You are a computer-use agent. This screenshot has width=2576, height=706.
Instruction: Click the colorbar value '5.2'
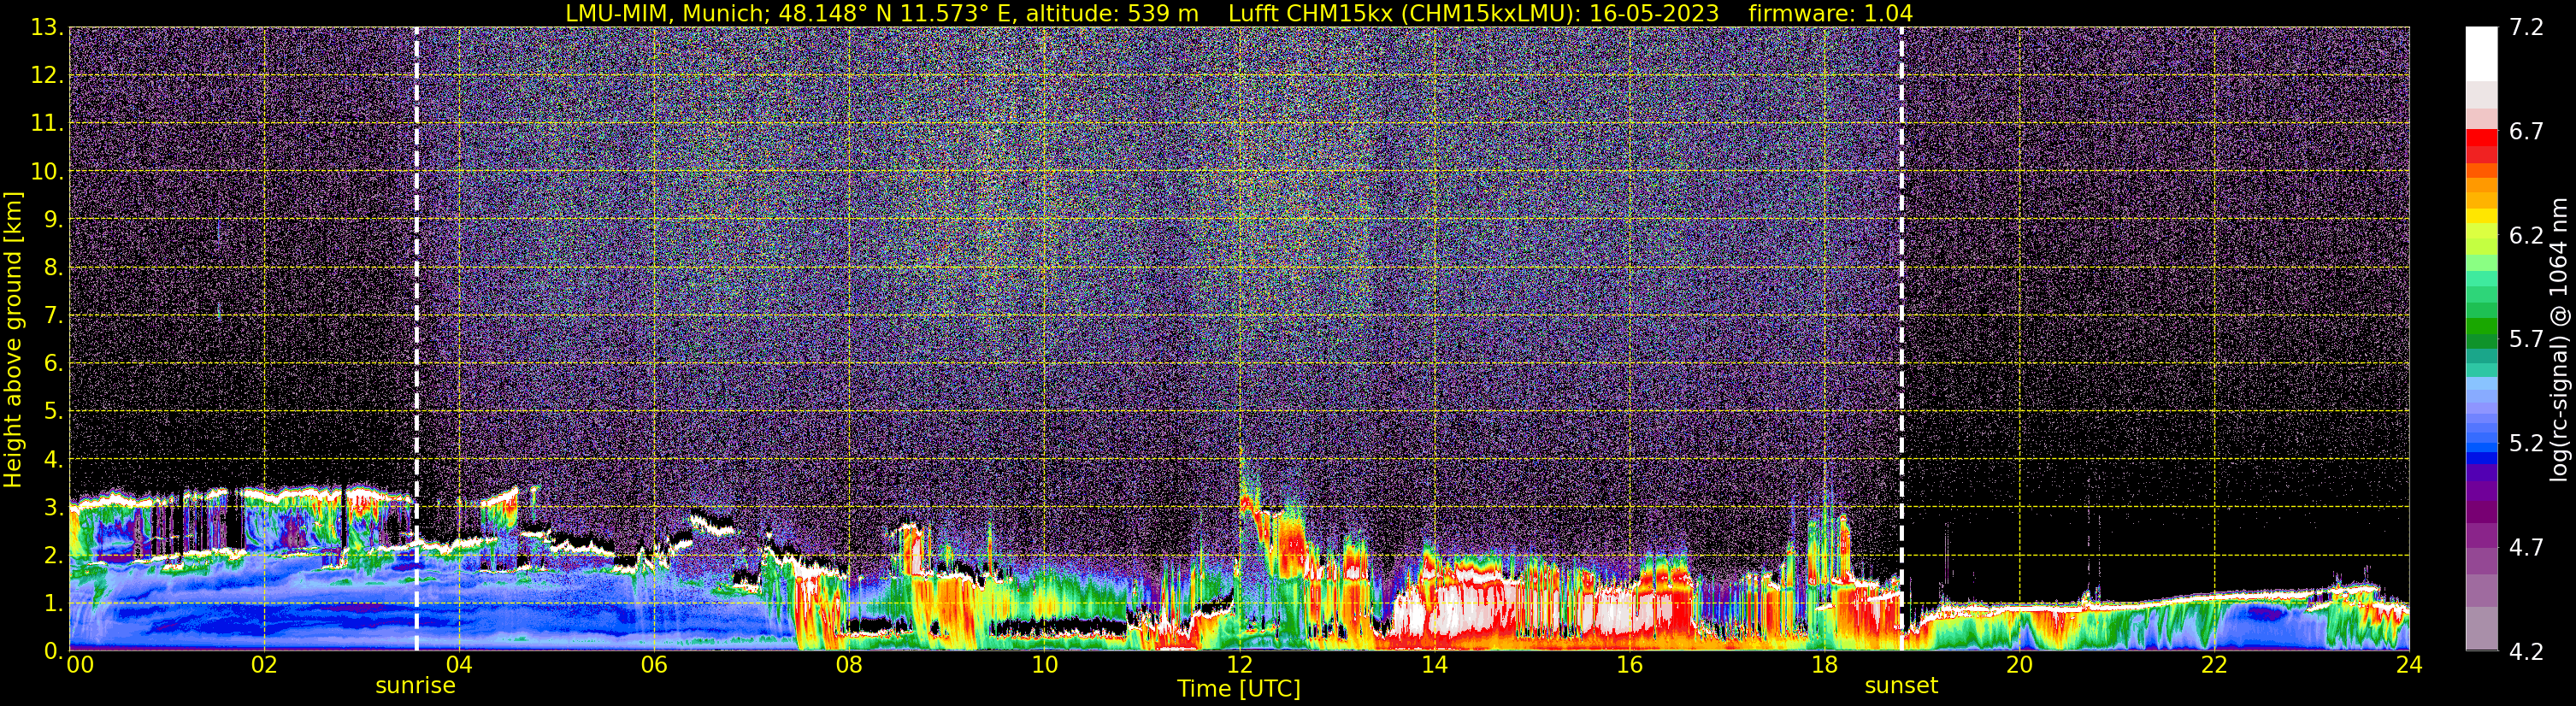2526,443
